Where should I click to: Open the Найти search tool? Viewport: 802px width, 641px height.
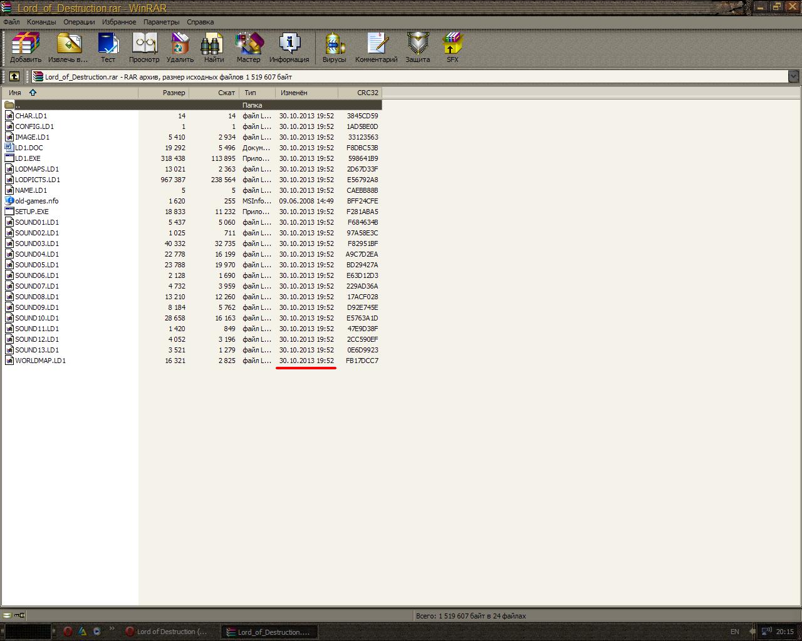click(x=214, y=48)
